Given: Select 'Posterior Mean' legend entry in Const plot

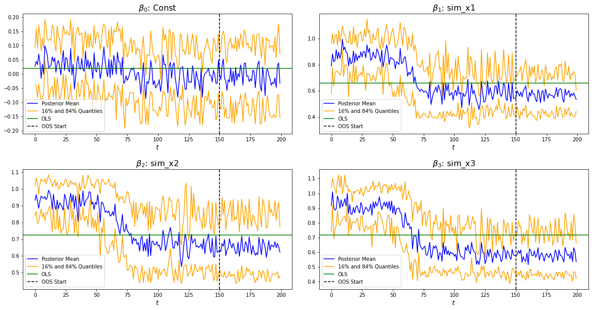Looking at the screenshot, I should [53, 103].
